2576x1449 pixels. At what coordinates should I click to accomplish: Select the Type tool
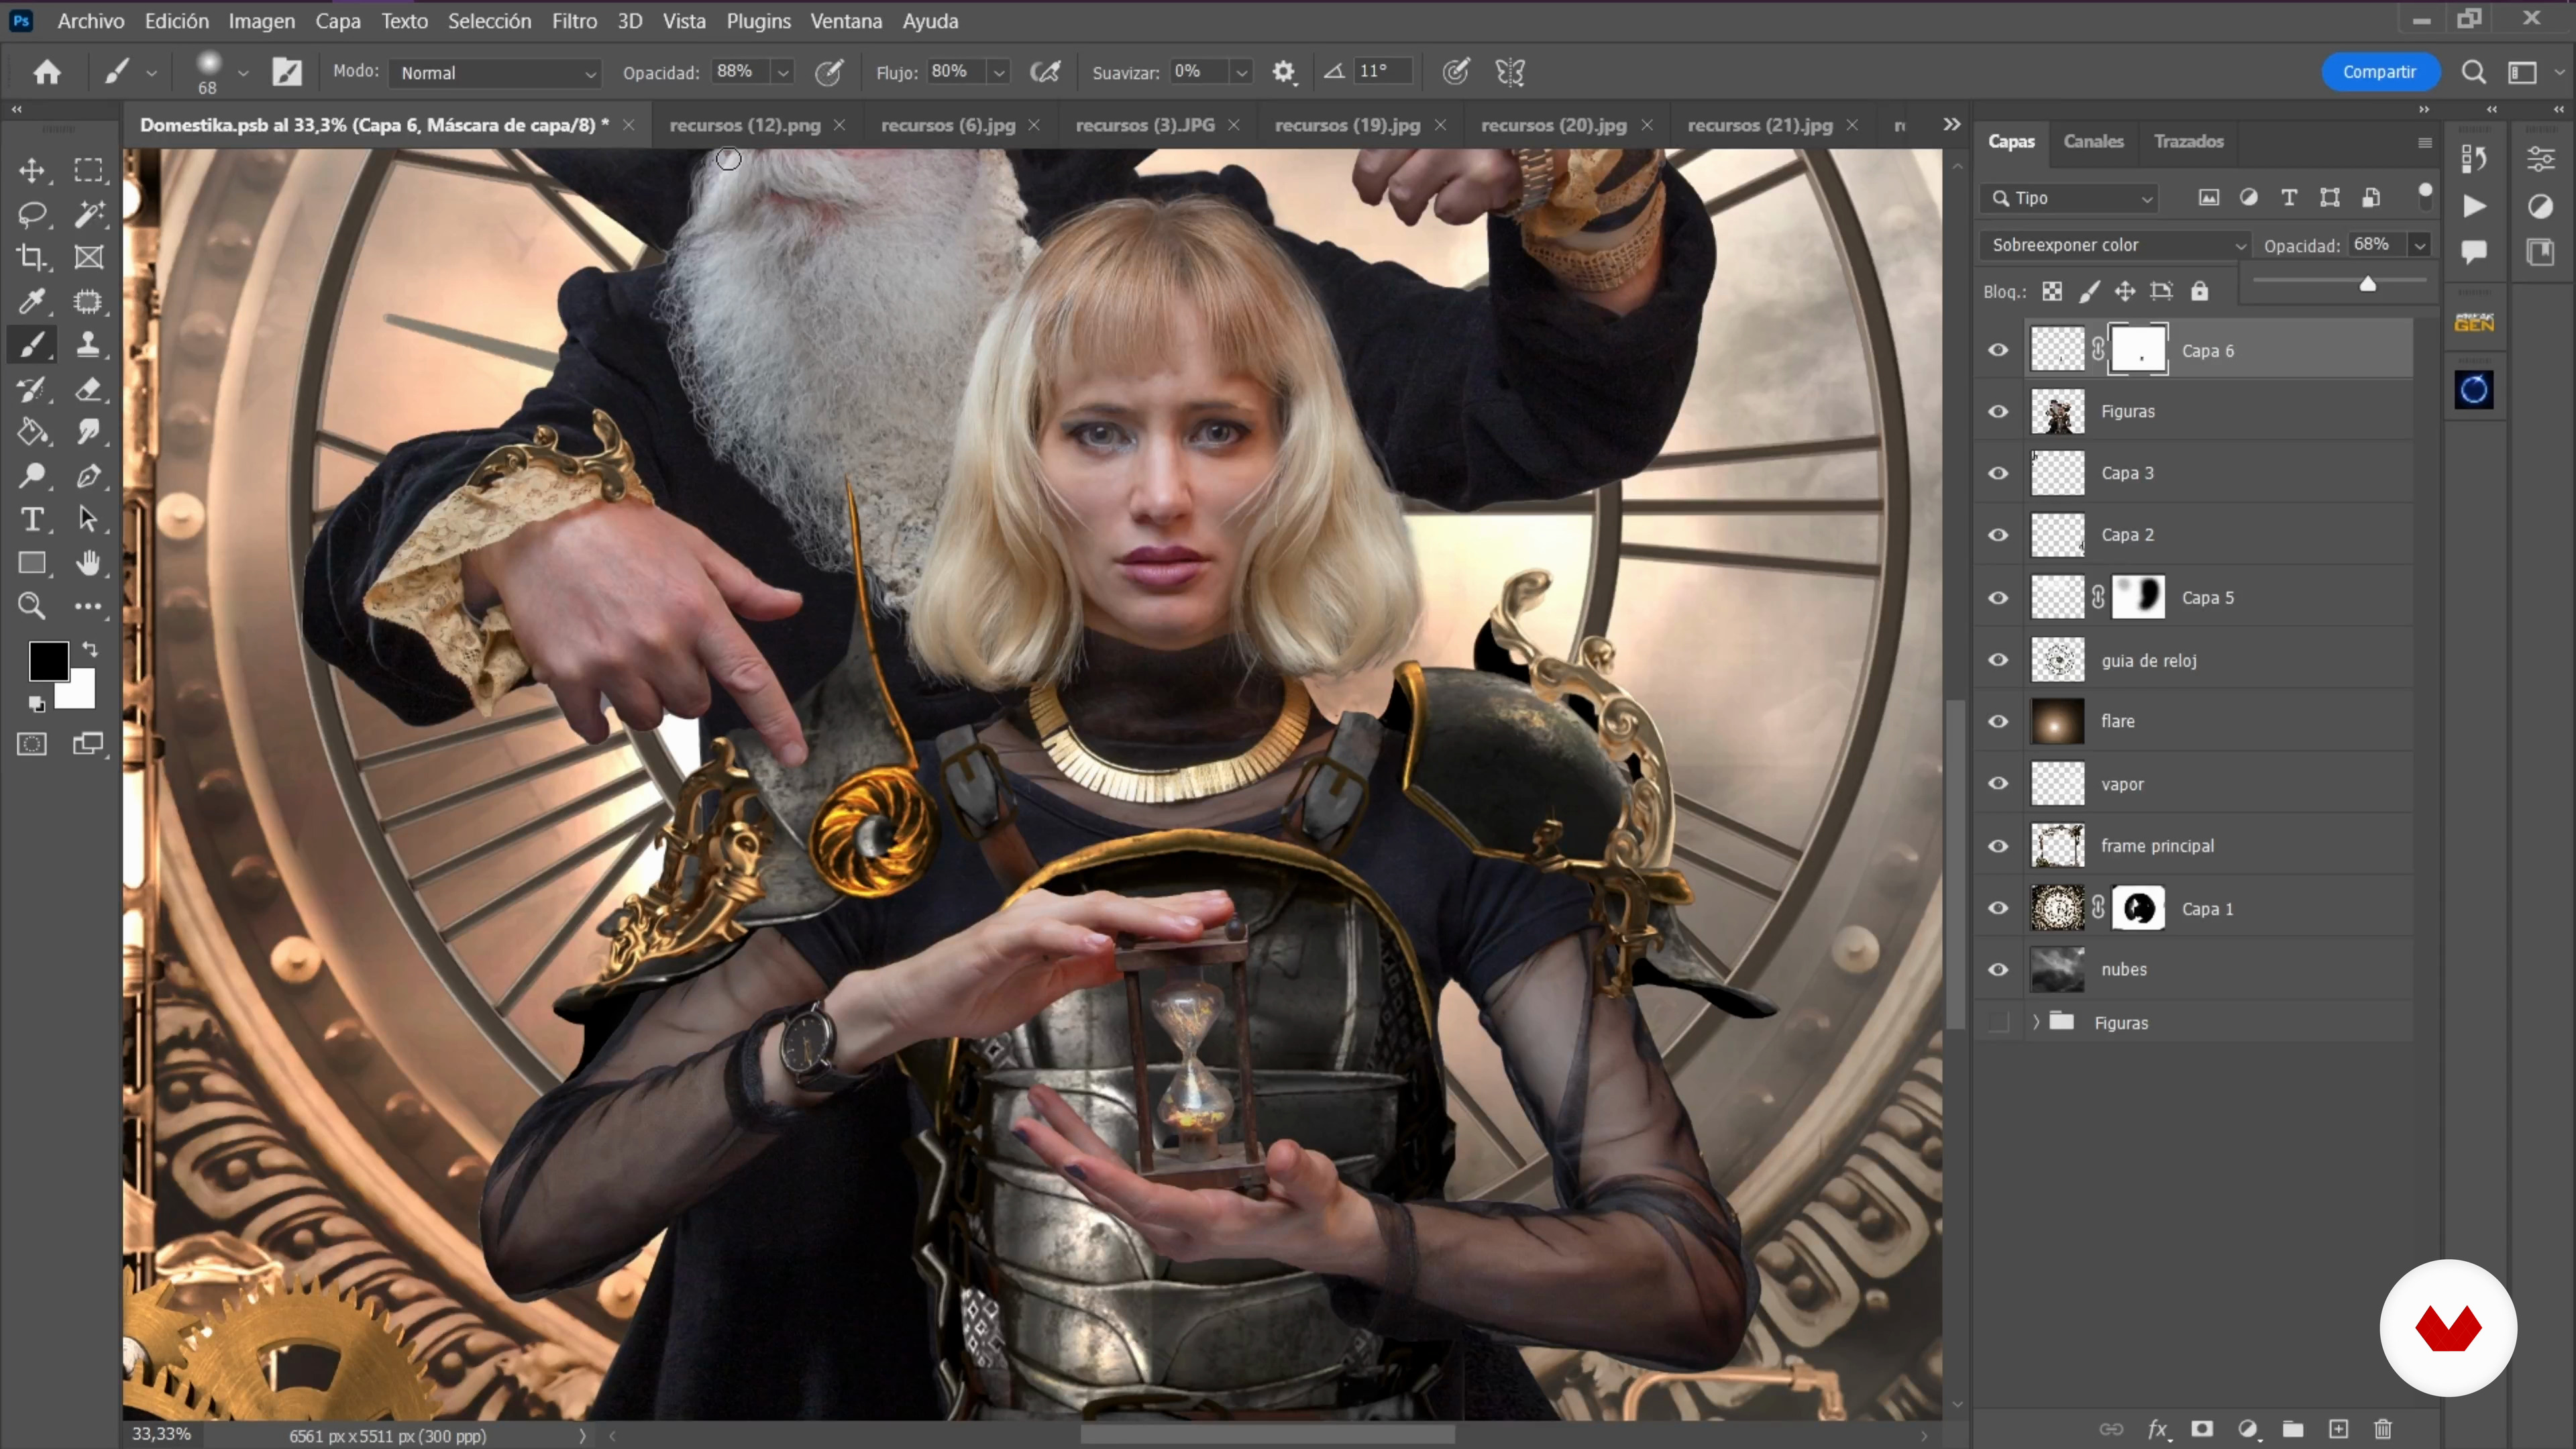(x=32, y=519)
